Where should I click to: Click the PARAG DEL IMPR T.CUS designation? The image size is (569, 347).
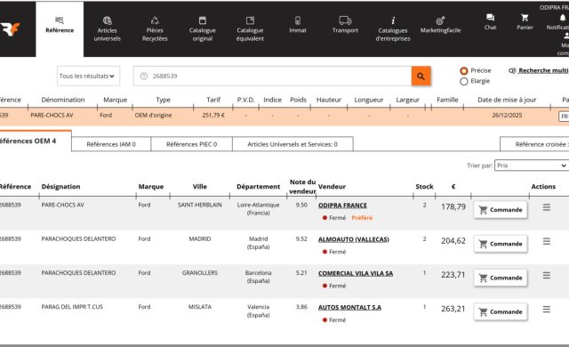click(72, 307)
